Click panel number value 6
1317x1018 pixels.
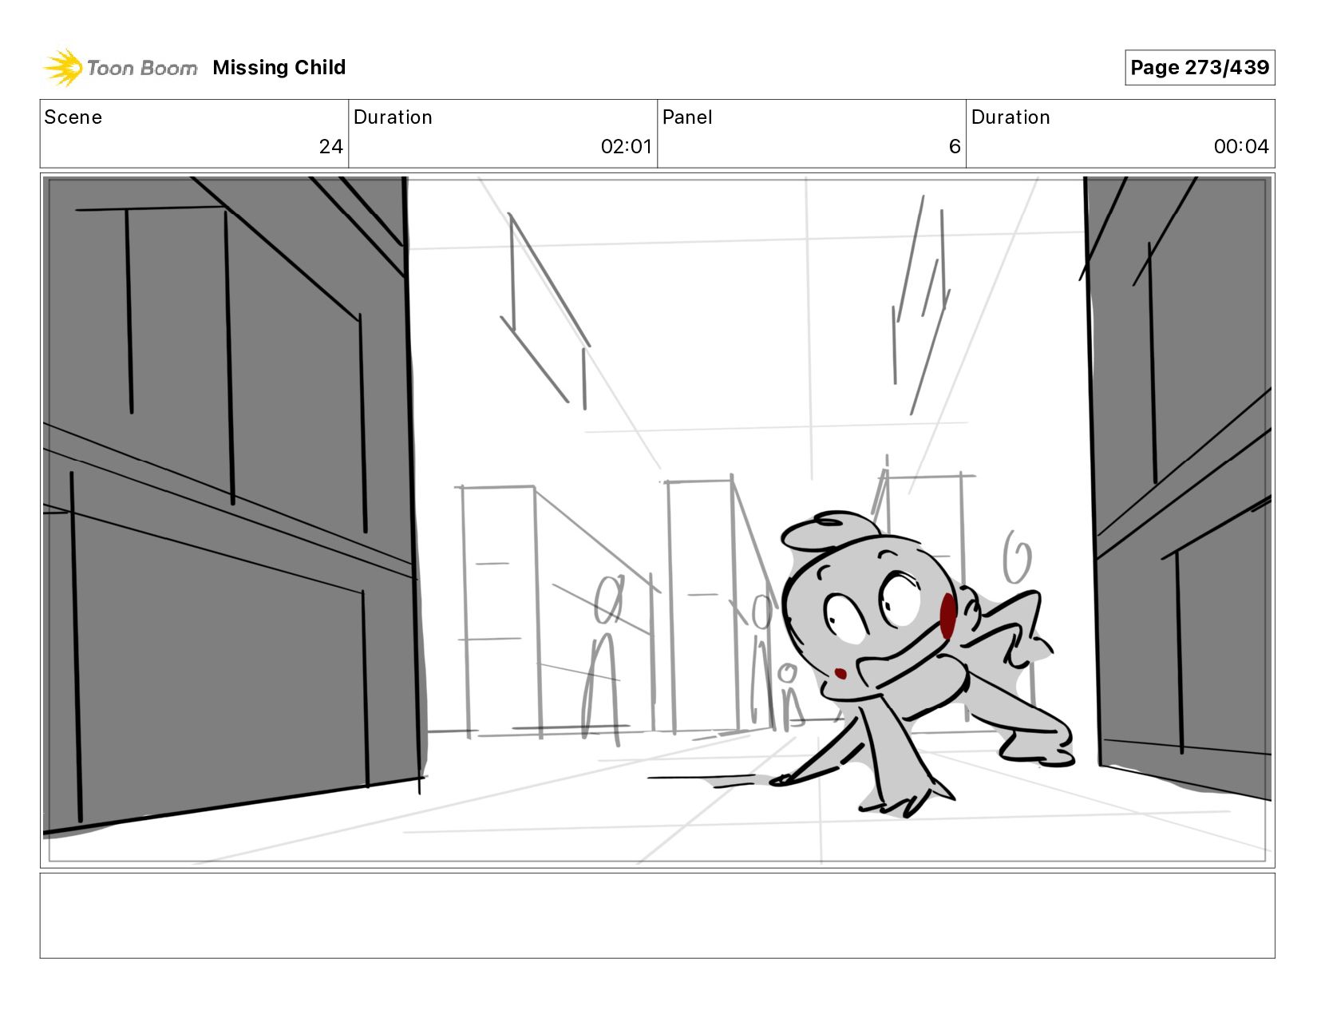955,147
